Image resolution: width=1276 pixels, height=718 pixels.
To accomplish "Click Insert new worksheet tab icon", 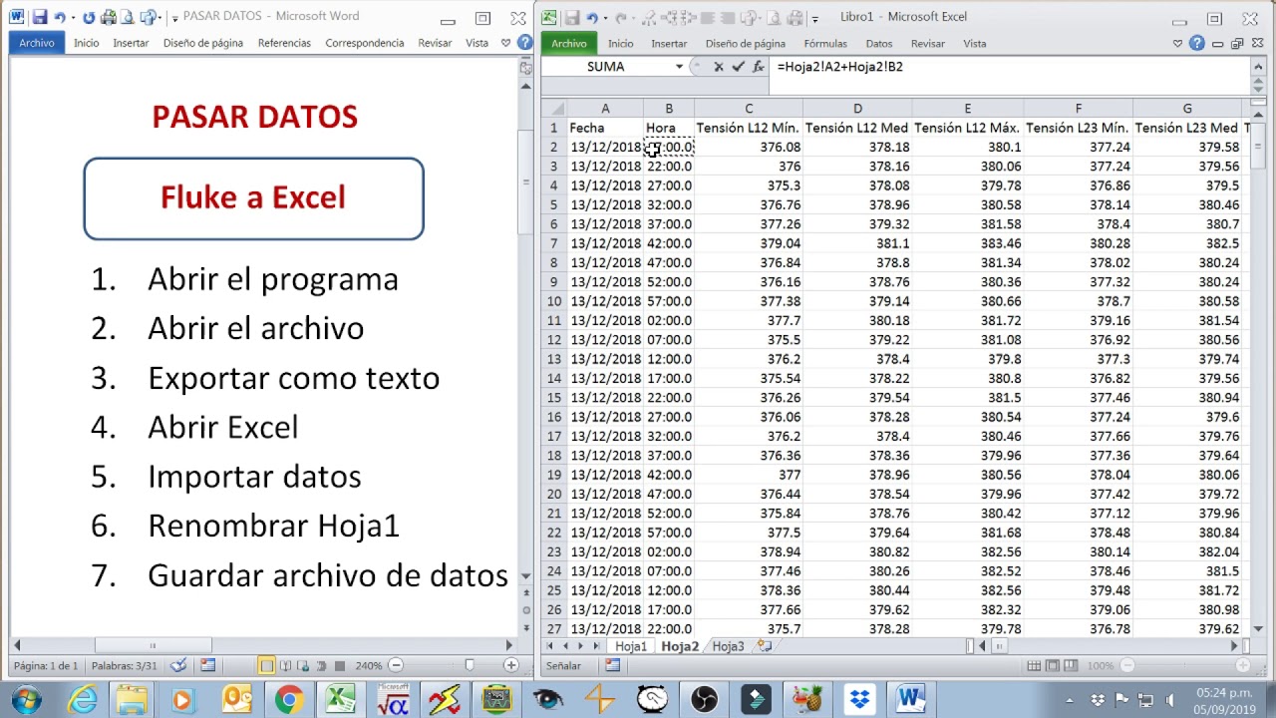I will (x=764, y=646).
